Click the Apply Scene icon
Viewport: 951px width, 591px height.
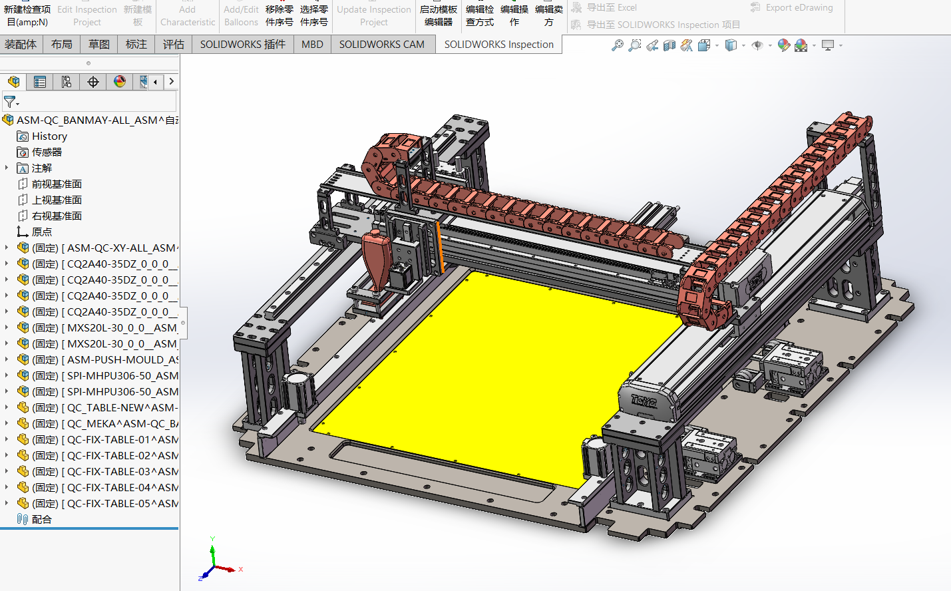tap(801, 45)
